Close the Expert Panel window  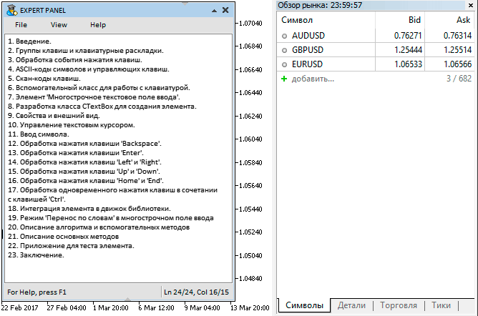(x=225, y=10)
